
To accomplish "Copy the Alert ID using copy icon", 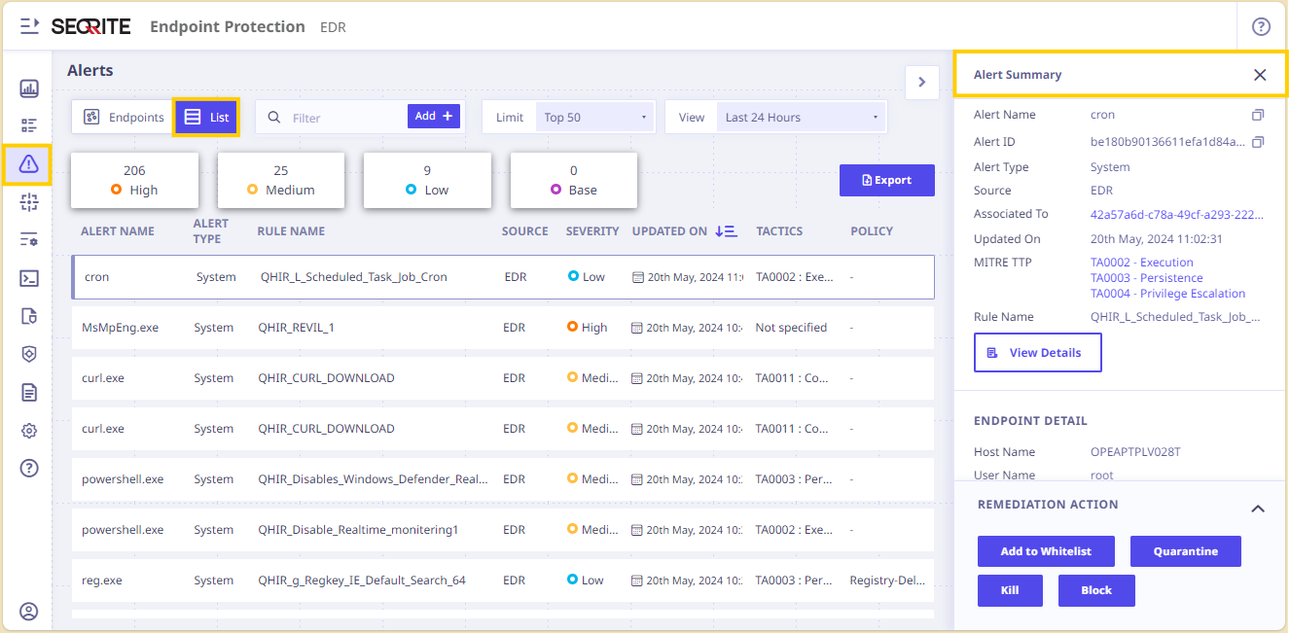I will (x=1258, y=142).
